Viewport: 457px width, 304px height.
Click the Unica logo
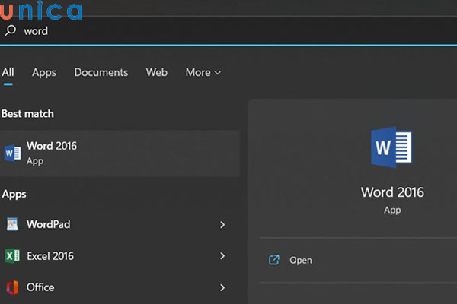click(x=42, y=11)
